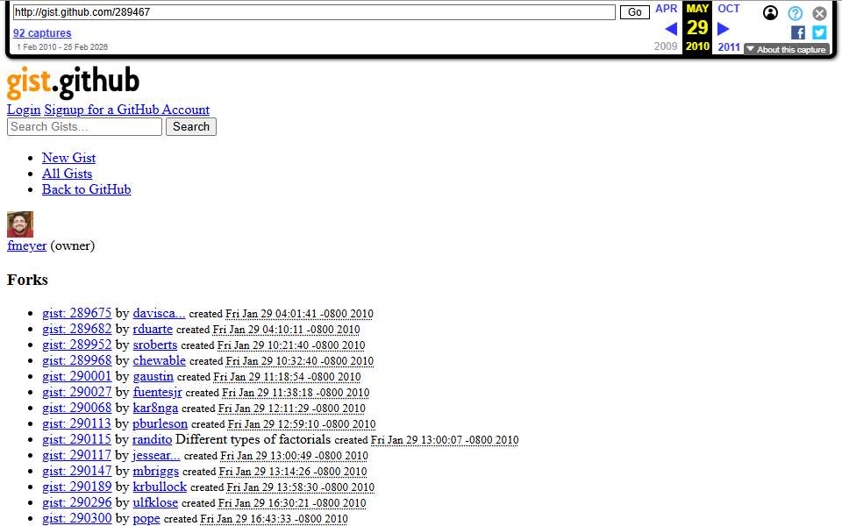Open gist: 290189 link

point(77,487)
